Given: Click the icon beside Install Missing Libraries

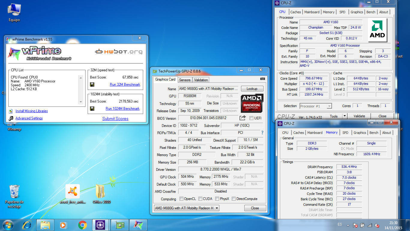Looking at the screenshot, I should pos(11,111).
